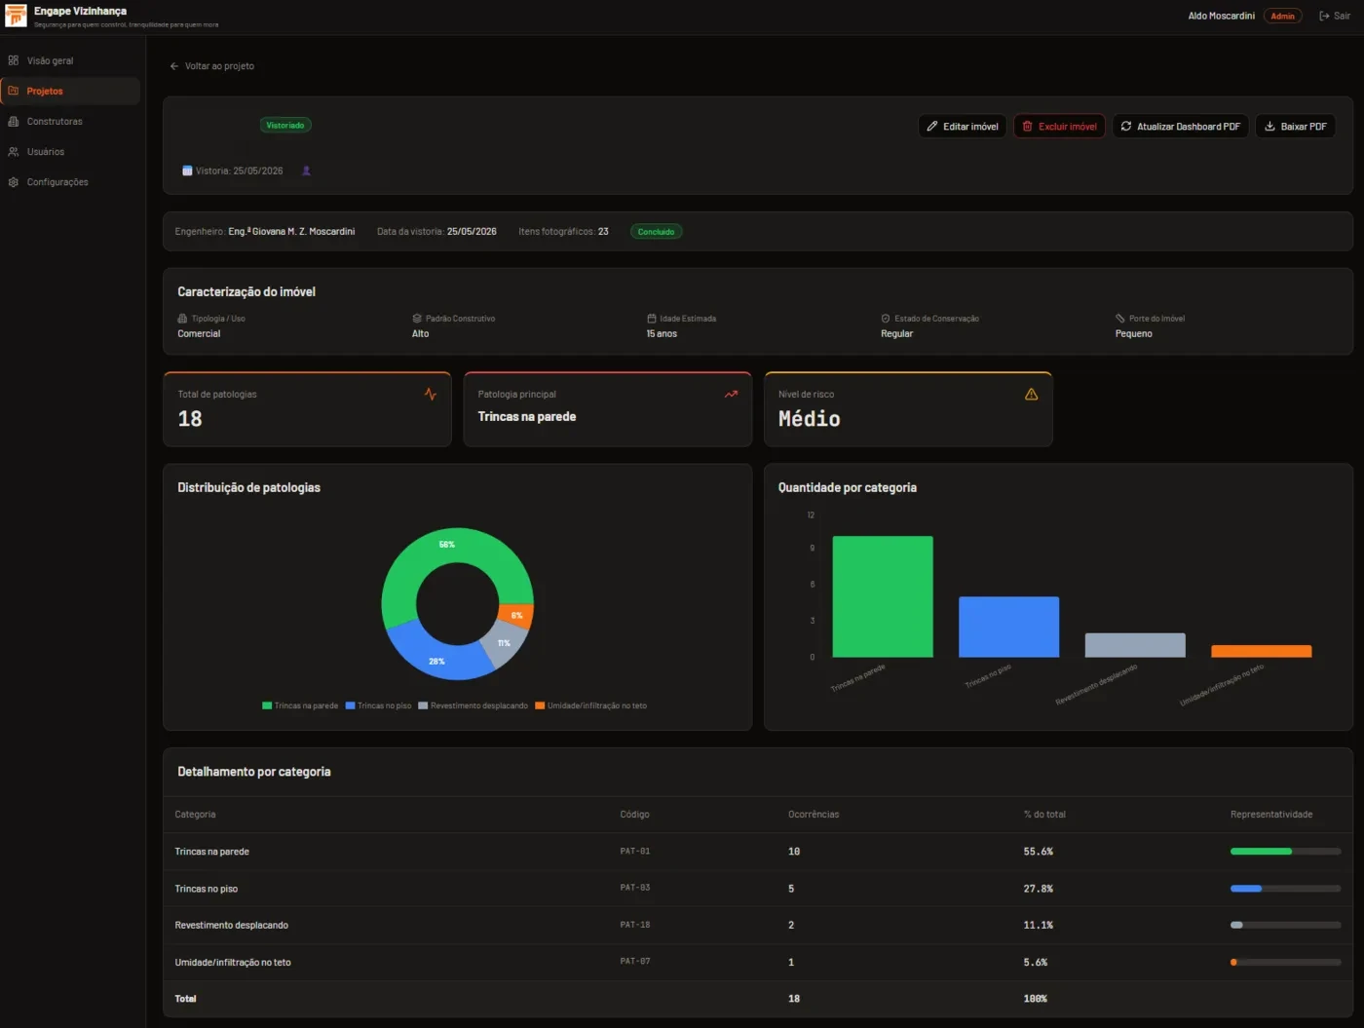Select Projetos in the sidebar
The image size is (1364, 1028).
[x=72, y=91]
